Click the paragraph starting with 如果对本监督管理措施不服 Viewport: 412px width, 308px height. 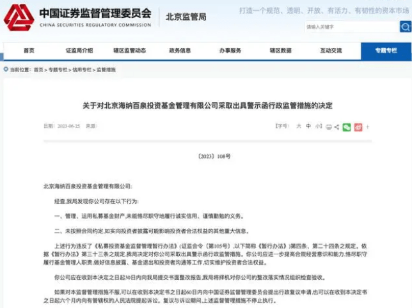pyautogui.click(x=205, y=296)
